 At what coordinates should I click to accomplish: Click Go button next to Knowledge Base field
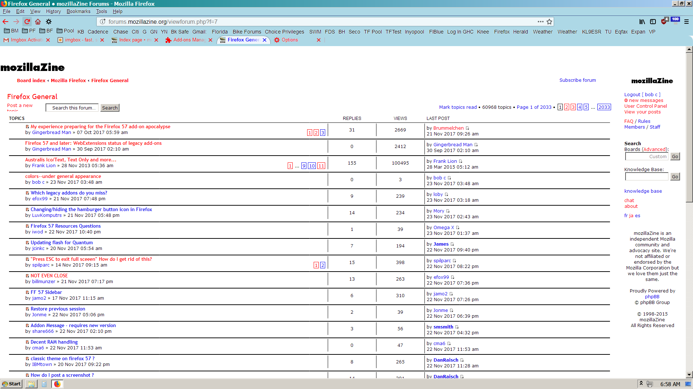[x=675, y=176]
